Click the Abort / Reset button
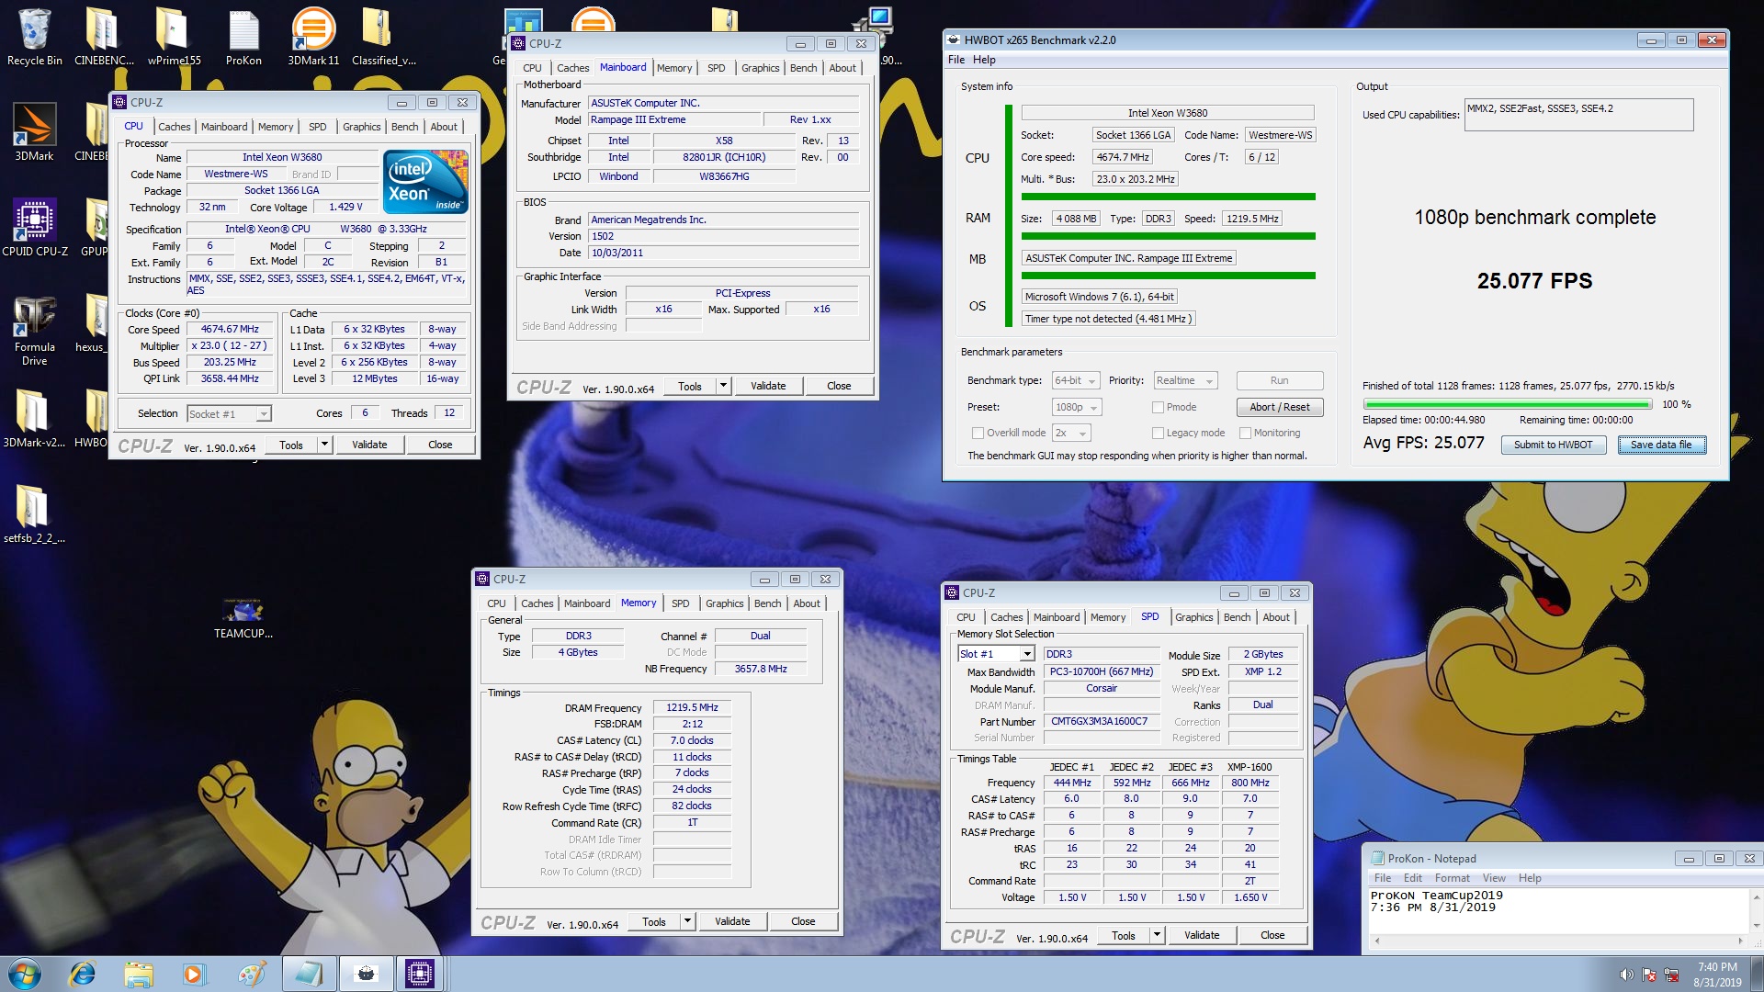Viewport: 1764px width, 992px height. 1279,407
